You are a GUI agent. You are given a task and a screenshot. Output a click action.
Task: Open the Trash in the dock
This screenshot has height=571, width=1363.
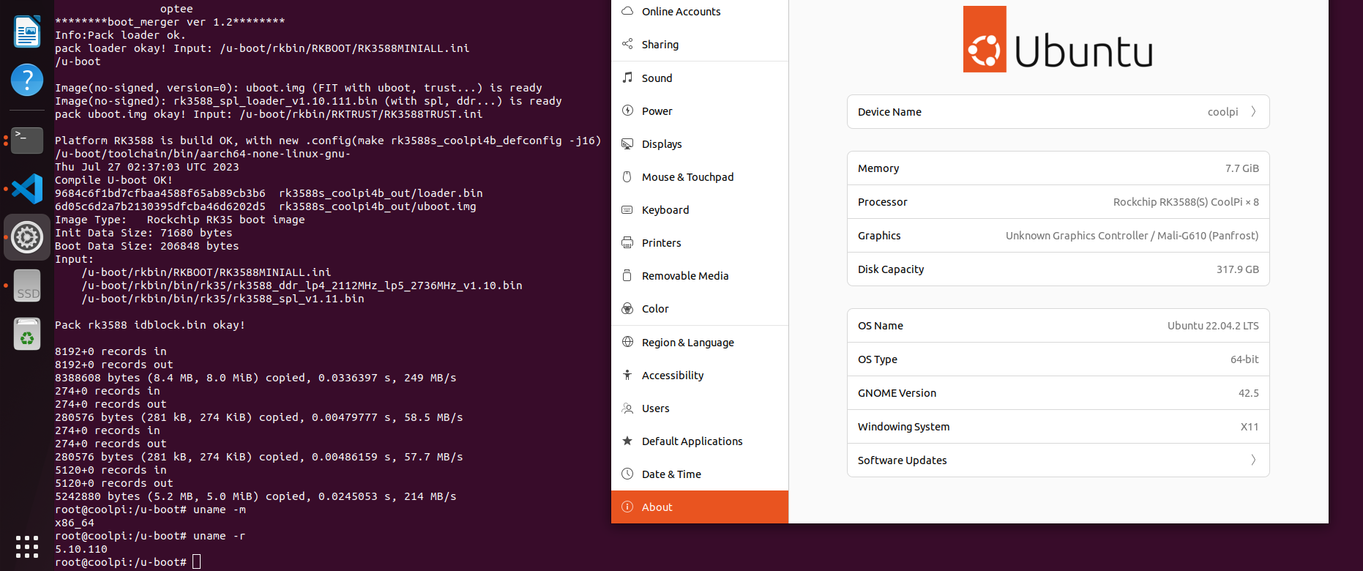[x=27, y=334]
